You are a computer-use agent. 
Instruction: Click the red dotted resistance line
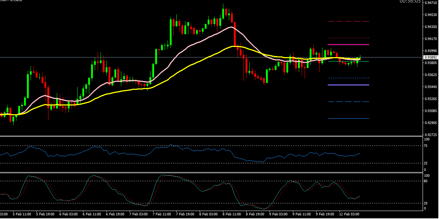[x=349, y=38]
